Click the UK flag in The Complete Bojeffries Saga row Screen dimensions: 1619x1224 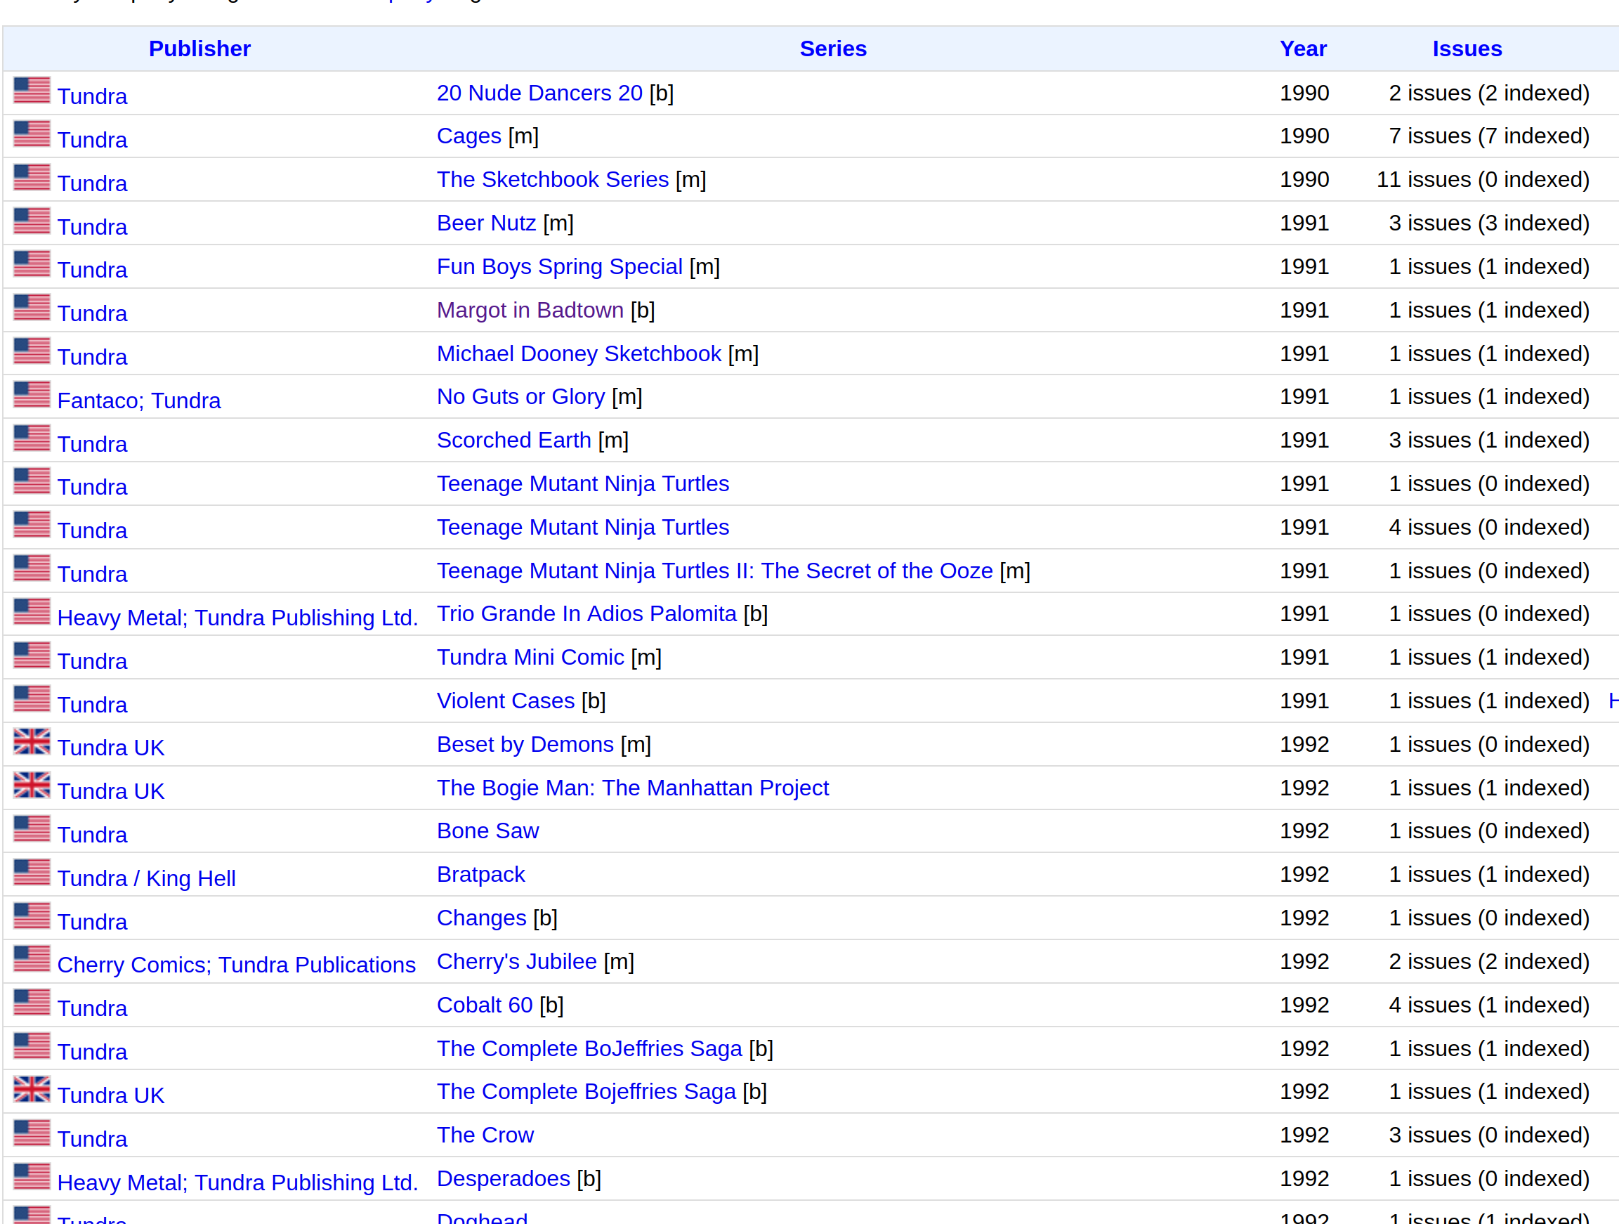(x=32, y=1088)
